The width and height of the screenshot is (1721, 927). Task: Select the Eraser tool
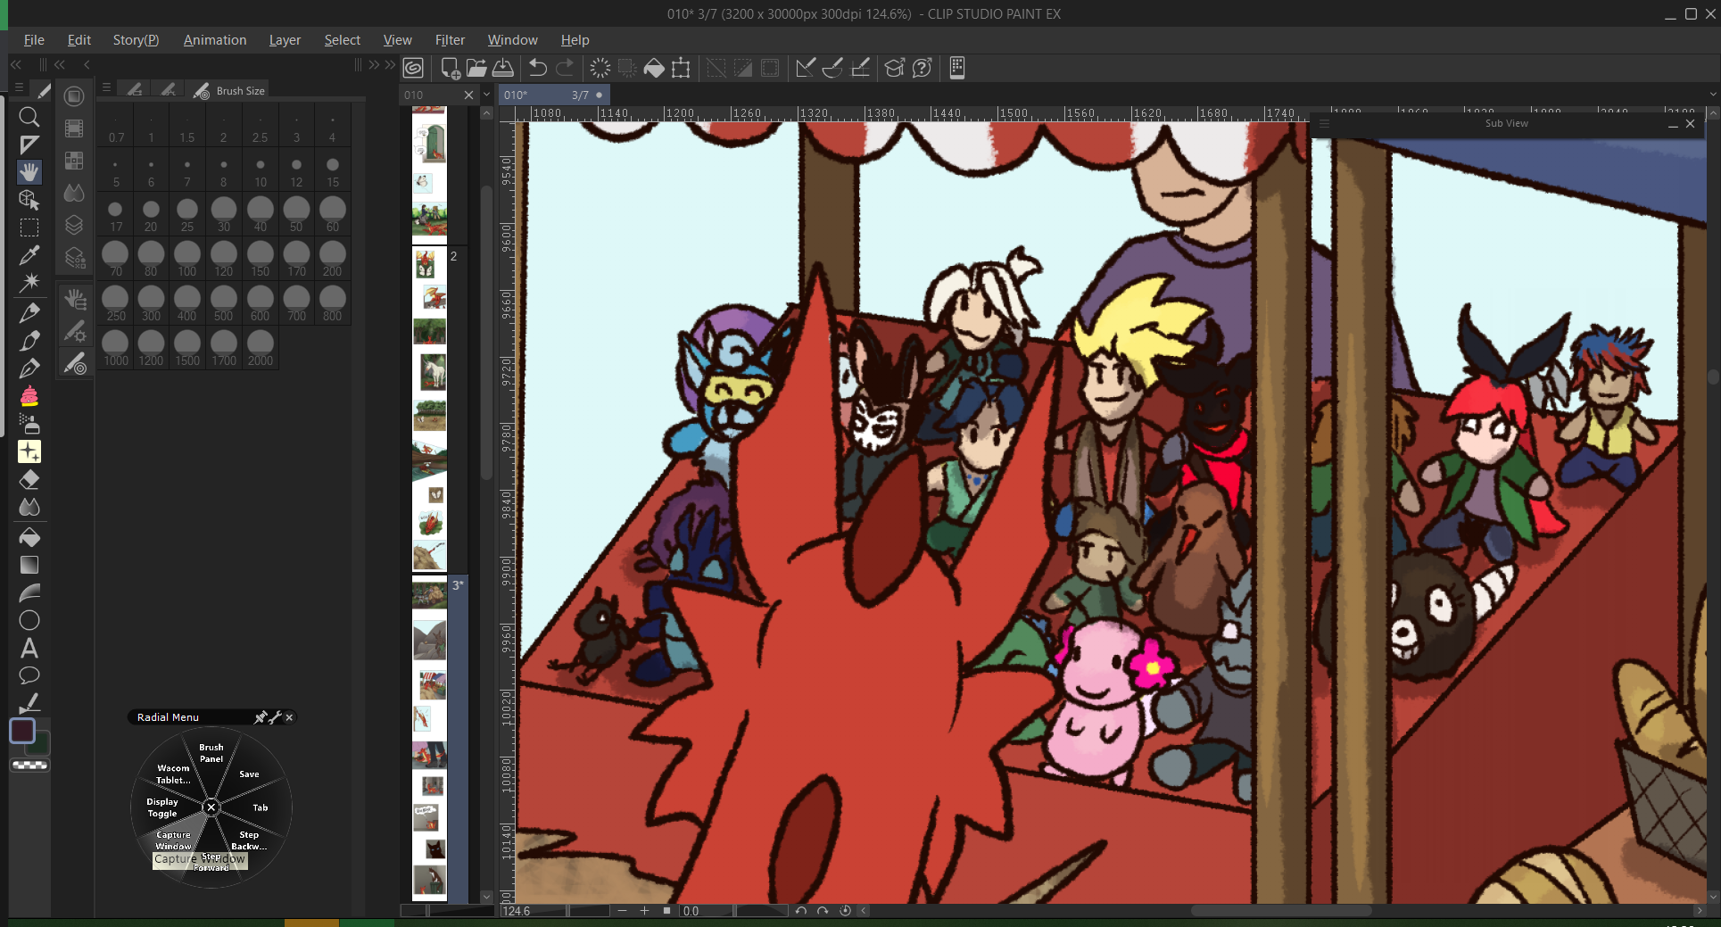[29, 480]
